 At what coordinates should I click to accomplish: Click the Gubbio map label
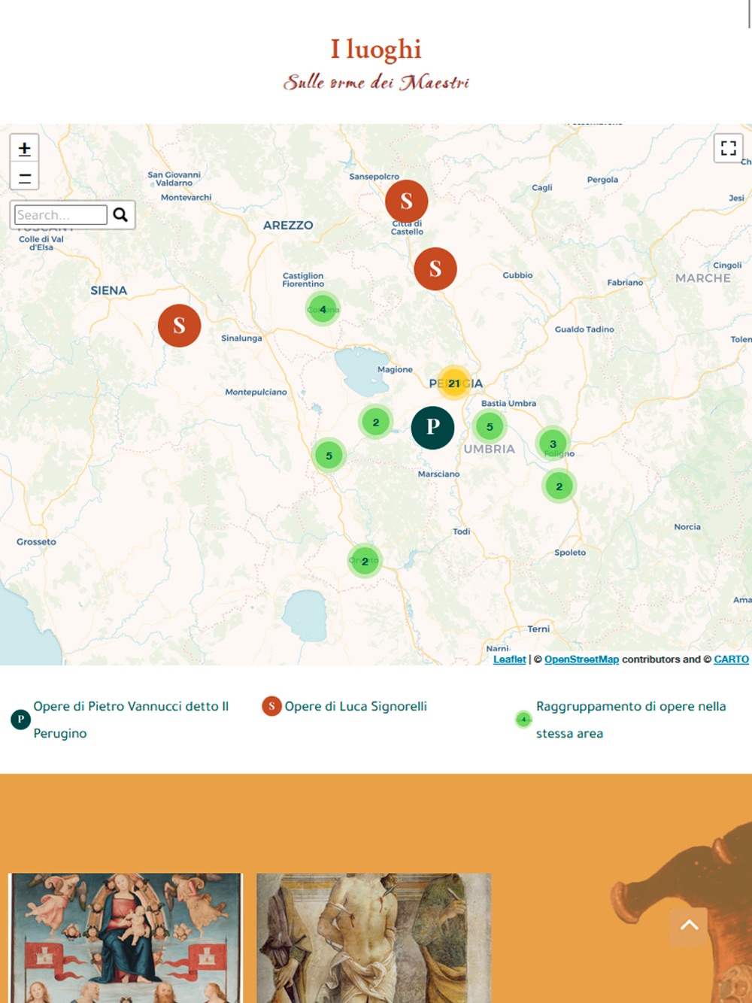click(517, 275)
